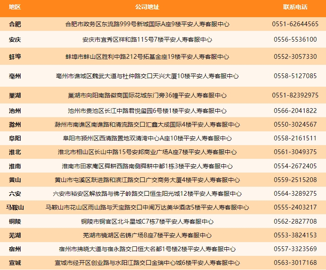The width and height of the screenshot is (326, 270).
Task: Select the 淮南市田家庵区 address
Action: [x=147, y=166]
